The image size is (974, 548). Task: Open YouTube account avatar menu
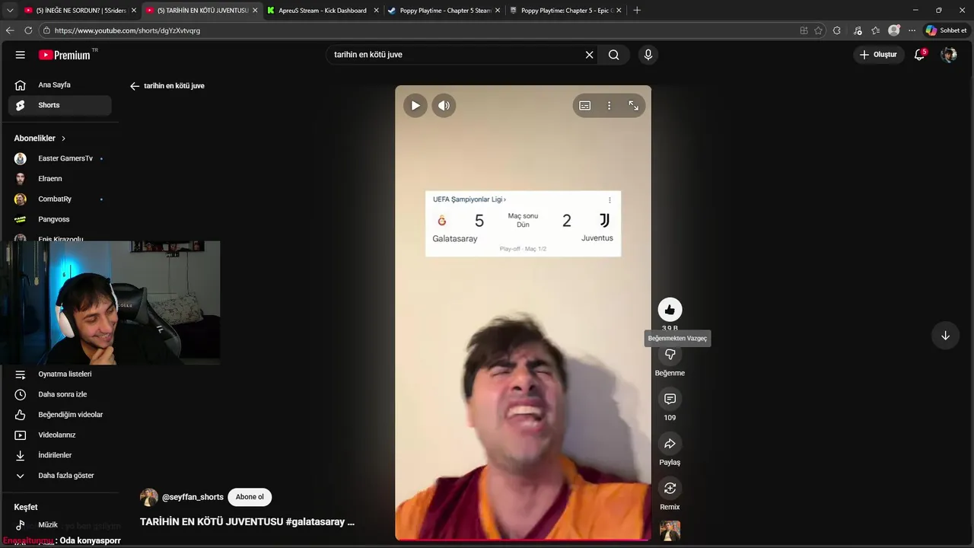pyautogui.click(x=949, y=55)
